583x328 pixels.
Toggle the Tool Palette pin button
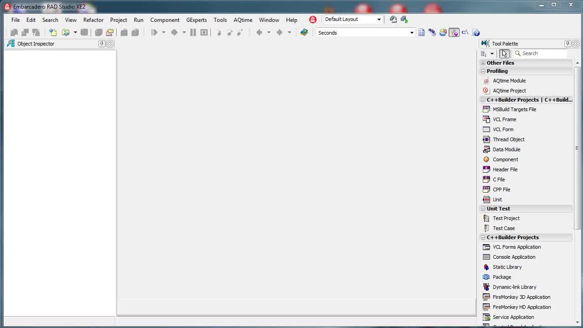(568, 44)
